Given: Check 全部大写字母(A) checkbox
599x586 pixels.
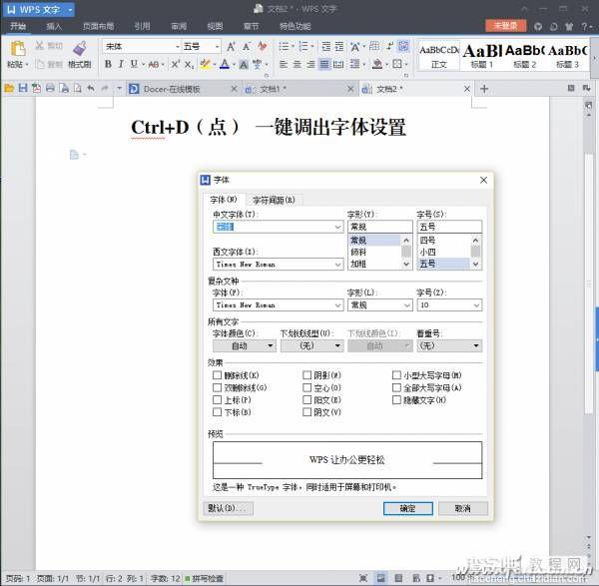Looking at the screenshot, I should [396, 387].
